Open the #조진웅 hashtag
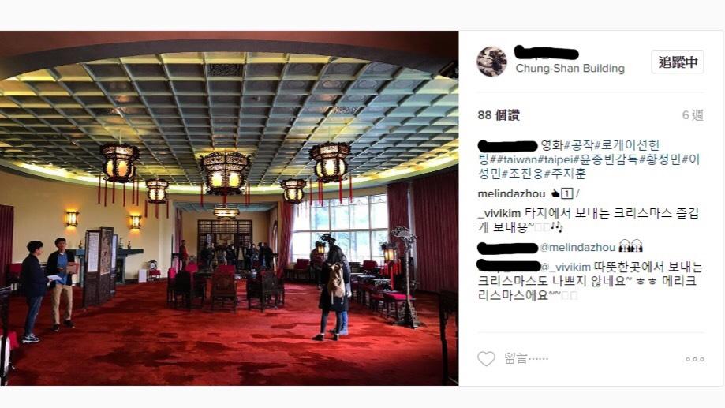 523,174
